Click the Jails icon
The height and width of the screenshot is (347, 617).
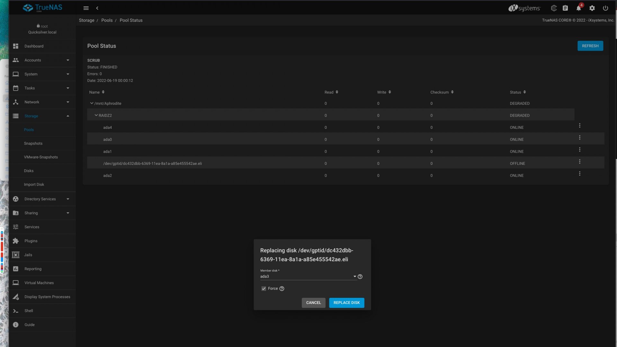click(15, 255)
